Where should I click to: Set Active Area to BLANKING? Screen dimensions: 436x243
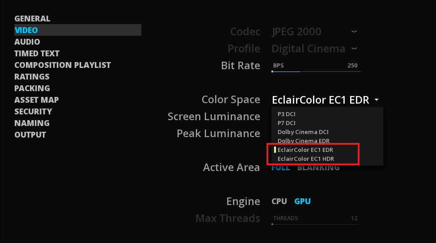[319, 168]
